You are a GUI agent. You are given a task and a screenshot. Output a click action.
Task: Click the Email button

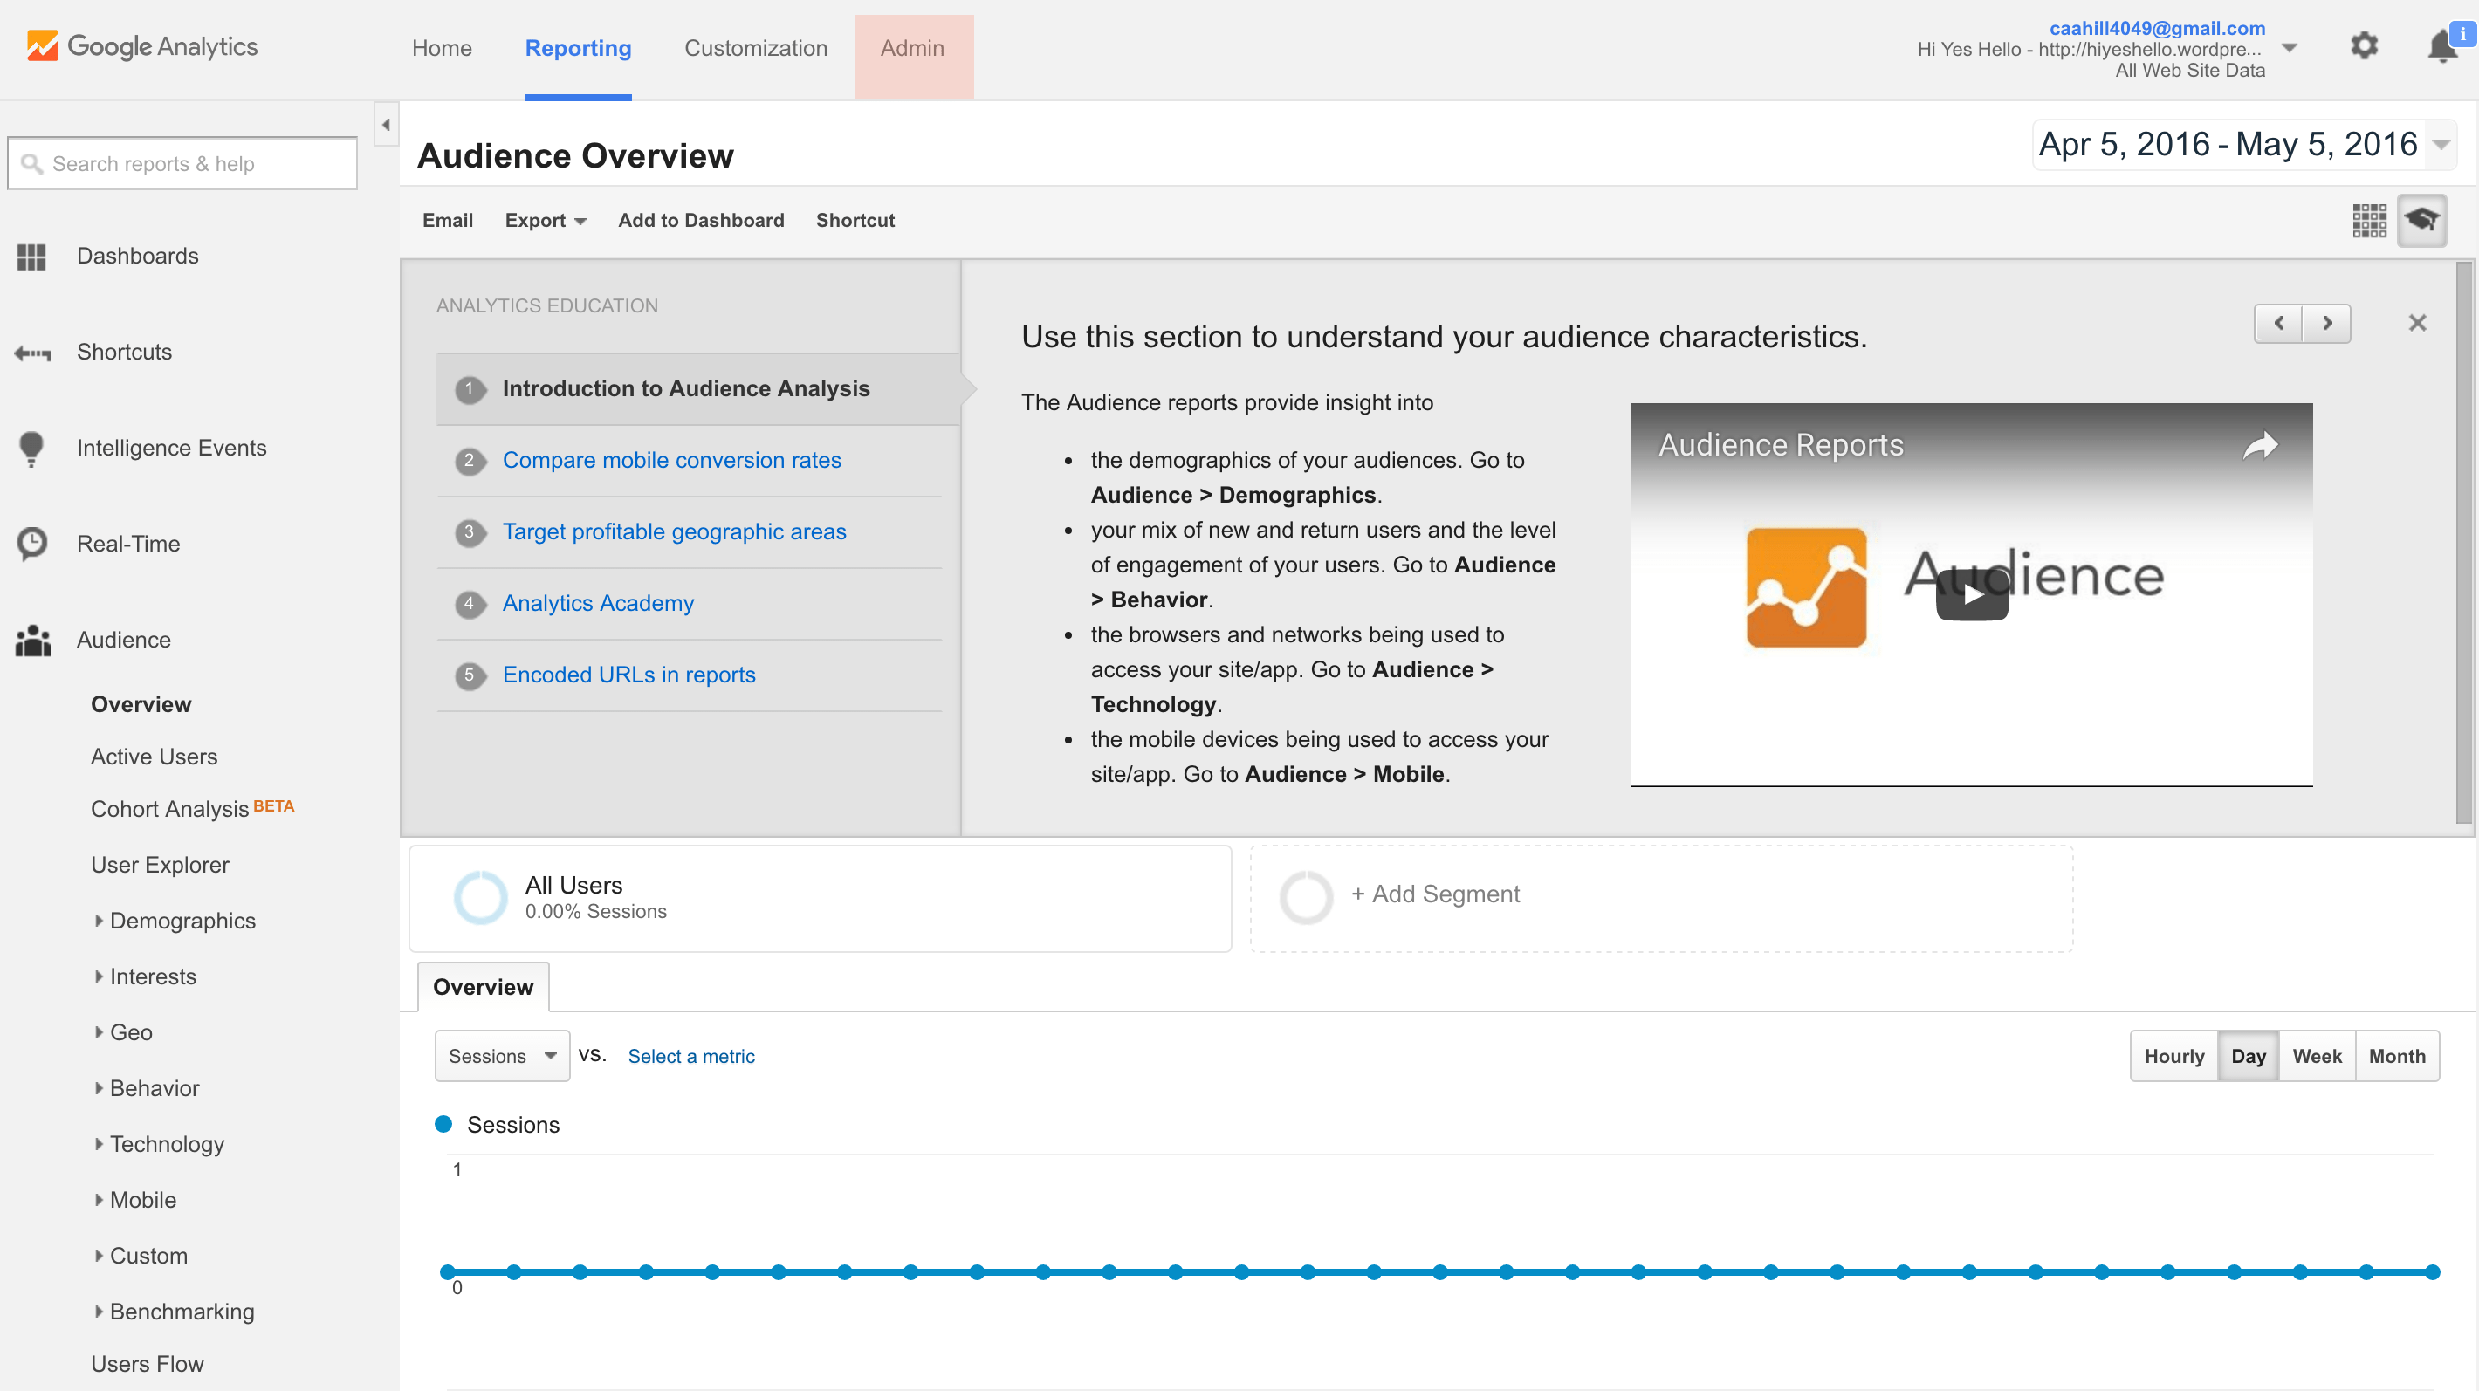(x=448, y=220)
